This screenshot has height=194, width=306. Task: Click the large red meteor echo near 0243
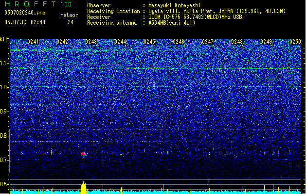[x=84, y=154]
